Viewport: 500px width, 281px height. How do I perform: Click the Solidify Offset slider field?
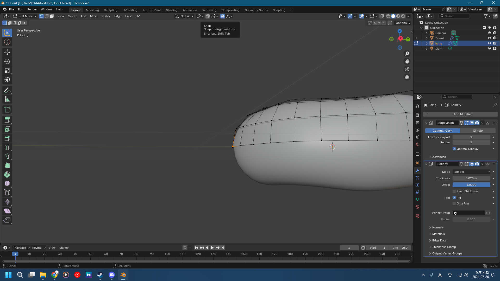tap(471, 185)
